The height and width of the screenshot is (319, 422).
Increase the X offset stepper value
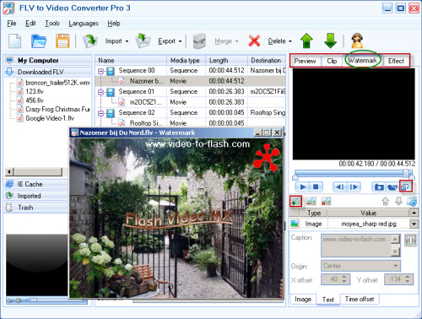pyautogui.click(x=344, y=277)
